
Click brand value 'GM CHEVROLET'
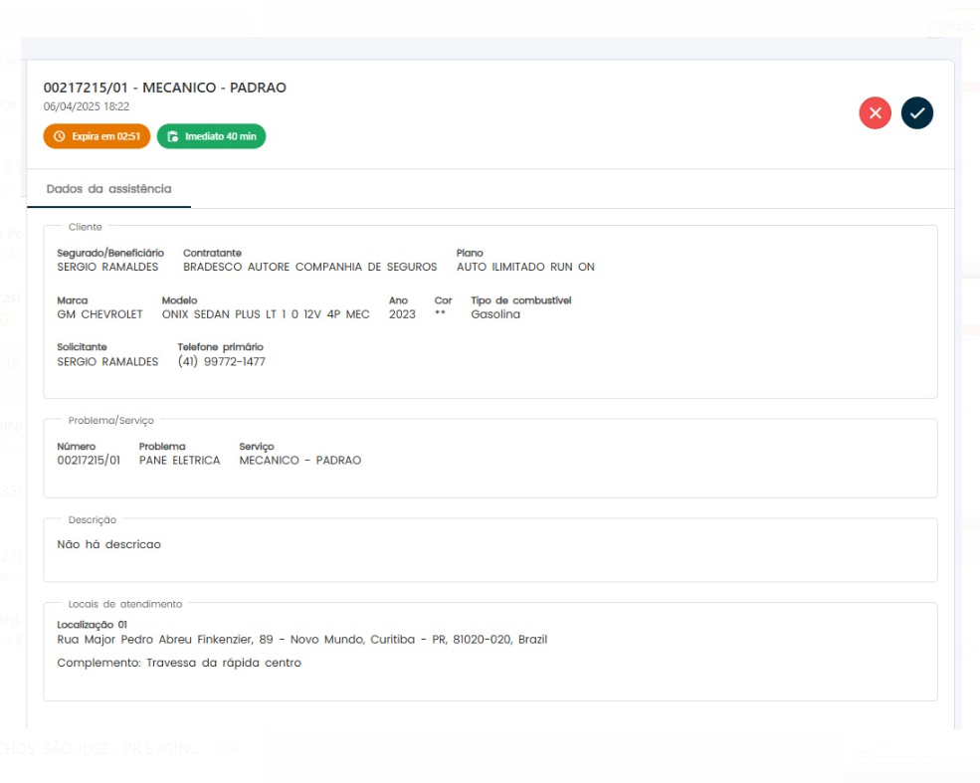coord(100,314)
